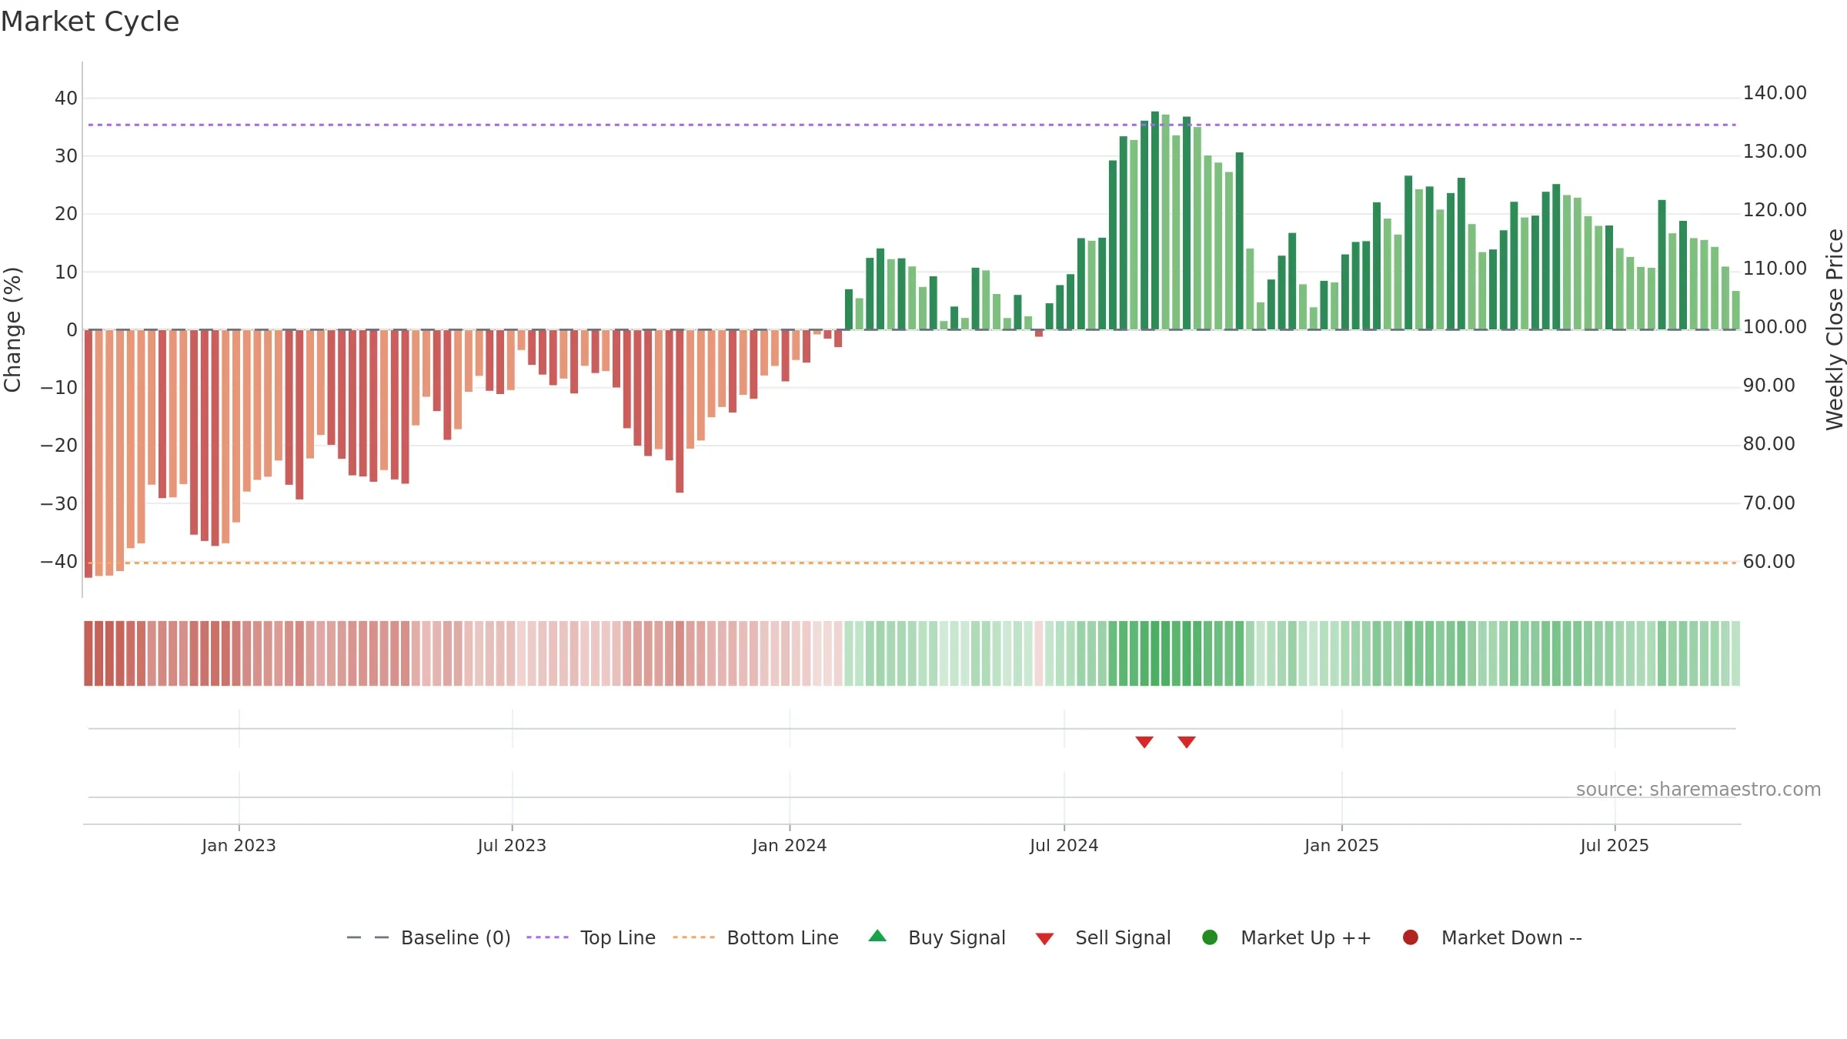Click the purple dotted Top Line legend marker
1847x1039 pixels.
click(x=547, y=937)
